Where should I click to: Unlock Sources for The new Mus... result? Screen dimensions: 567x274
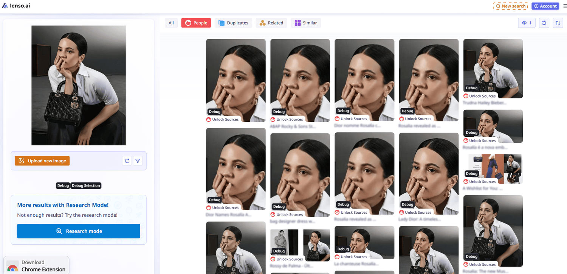point(479,265)
